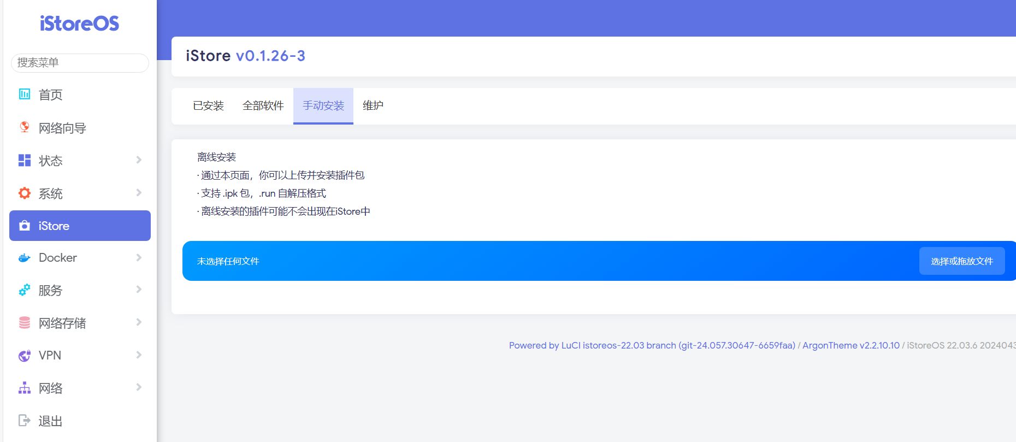Click the network topology icon
This screenshot has height=442, width=1016.
tap(25, 388)
